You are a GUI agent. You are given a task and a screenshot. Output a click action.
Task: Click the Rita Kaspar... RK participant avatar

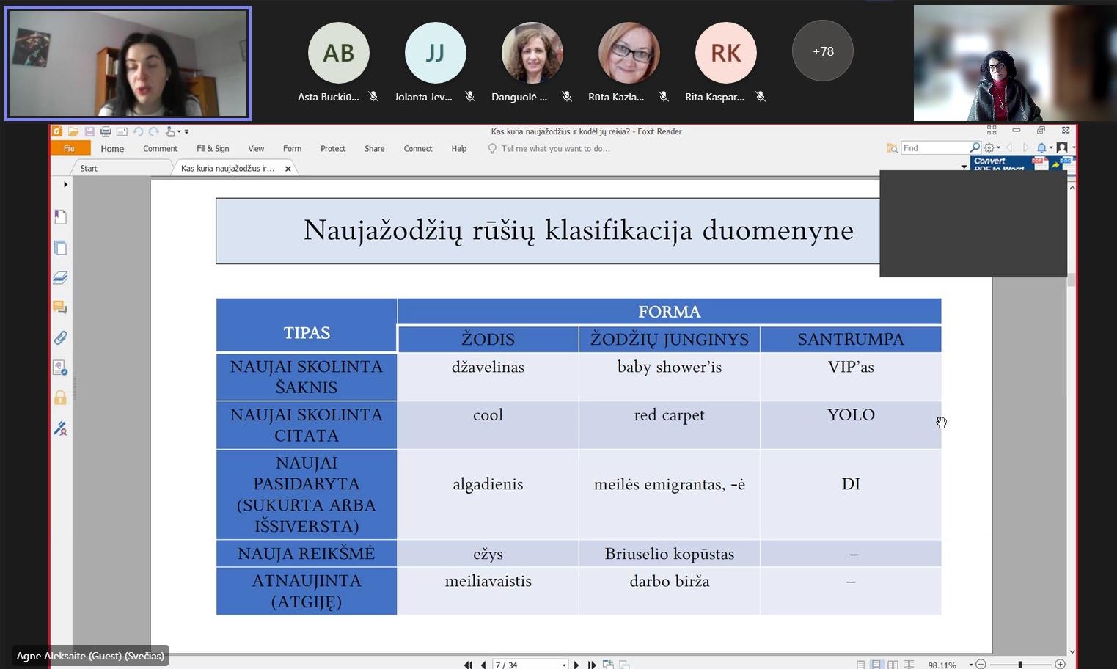coord(726,53)
